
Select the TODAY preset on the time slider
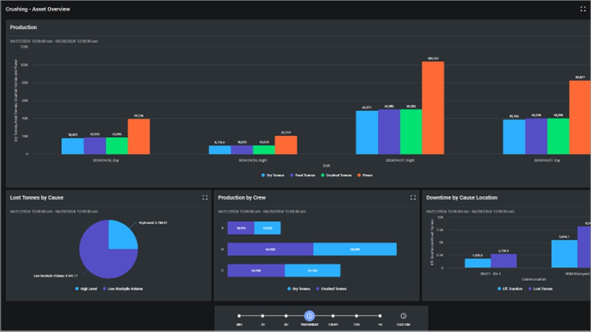pos(333,316)
